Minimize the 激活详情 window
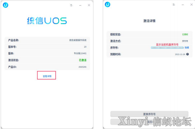 183,5
